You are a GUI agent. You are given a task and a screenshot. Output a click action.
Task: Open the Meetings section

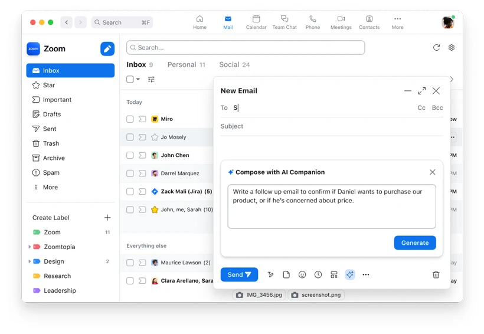(x=341, y=22)
